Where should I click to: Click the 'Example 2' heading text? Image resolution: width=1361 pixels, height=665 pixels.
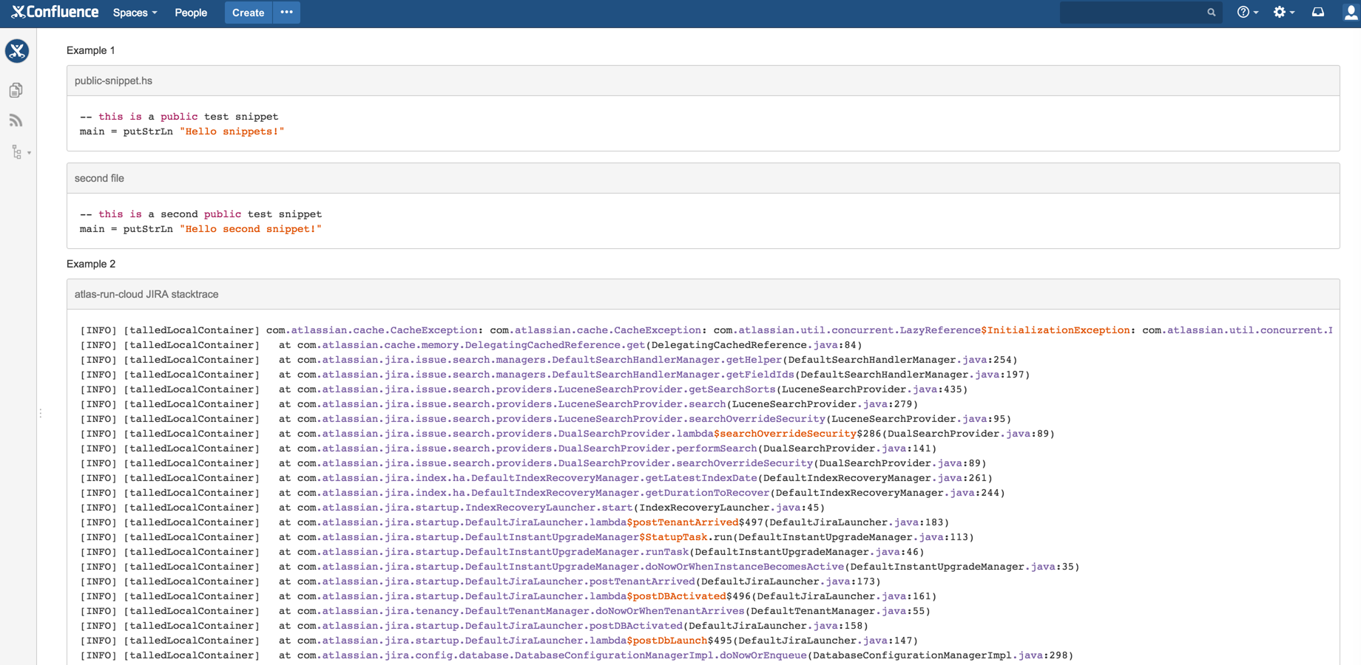[x=91, y=264]
